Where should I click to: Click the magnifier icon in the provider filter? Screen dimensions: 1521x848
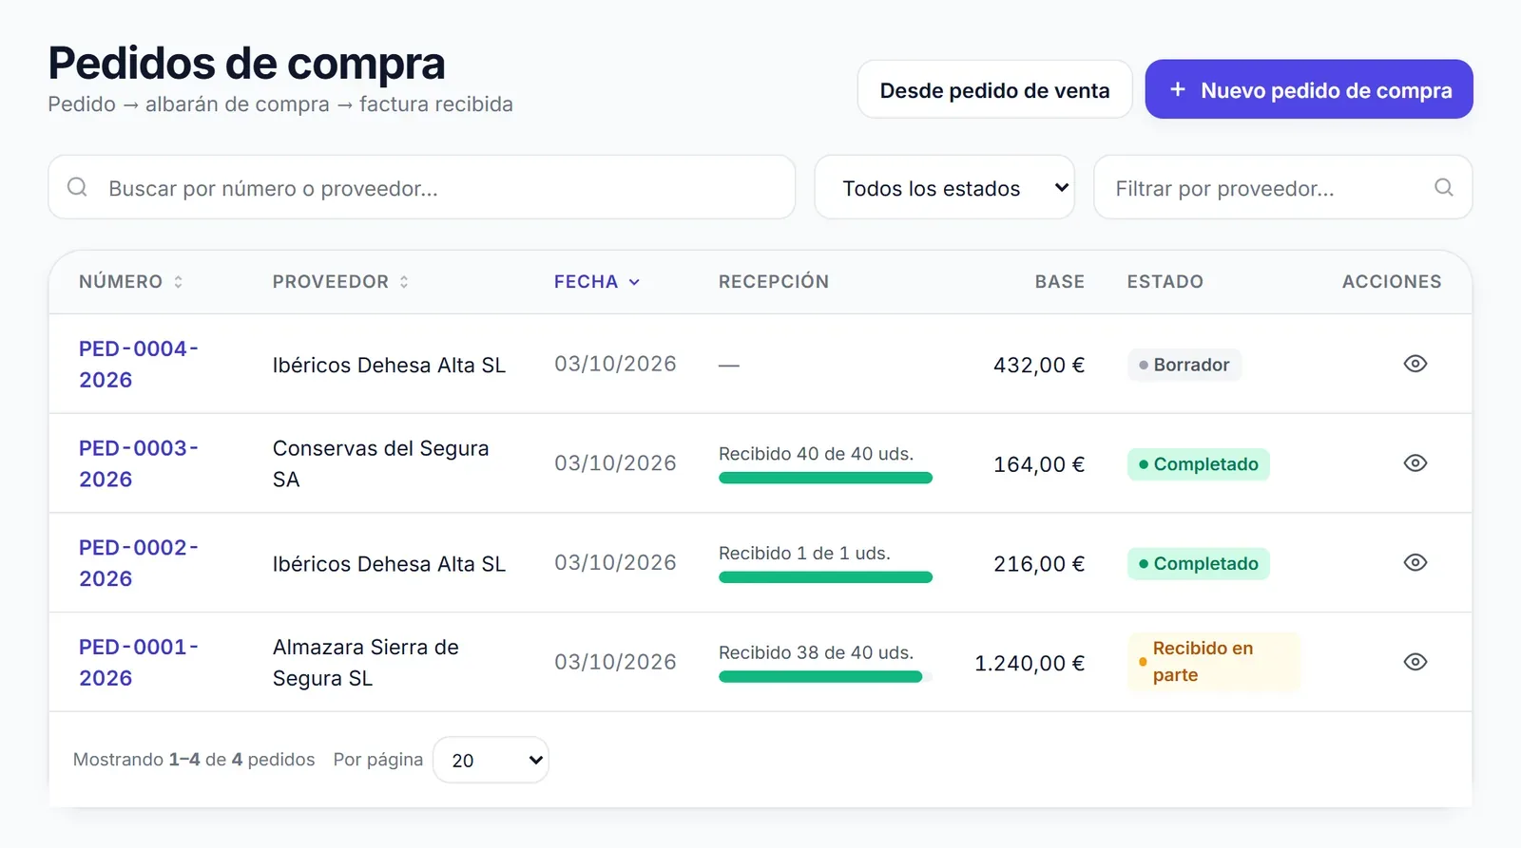1443,187
